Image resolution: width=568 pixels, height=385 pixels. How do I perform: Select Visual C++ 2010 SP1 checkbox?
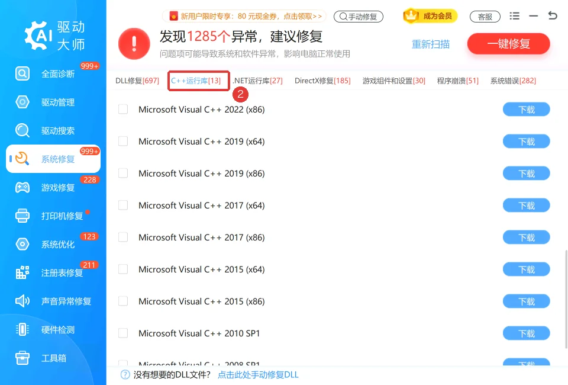[x=123, y=333]
